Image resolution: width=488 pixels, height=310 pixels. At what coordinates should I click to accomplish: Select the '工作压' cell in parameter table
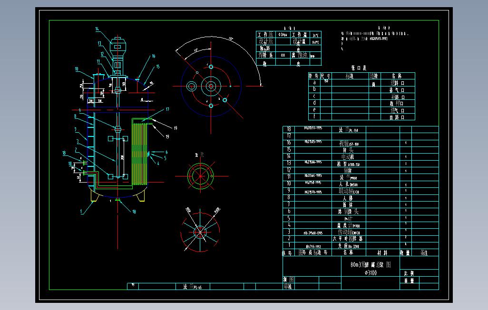coord(265,35)
